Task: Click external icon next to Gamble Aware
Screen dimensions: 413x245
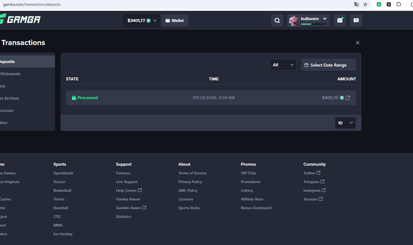Action: [145, 207]
